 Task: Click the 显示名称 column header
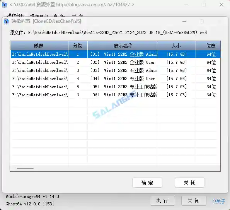click(122, 46)
